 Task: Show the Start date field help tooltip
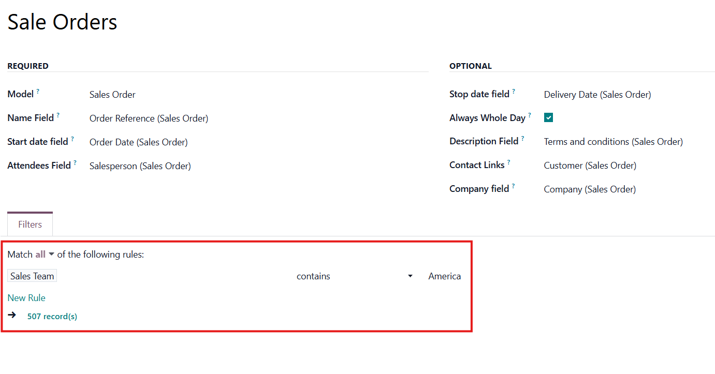72,139
